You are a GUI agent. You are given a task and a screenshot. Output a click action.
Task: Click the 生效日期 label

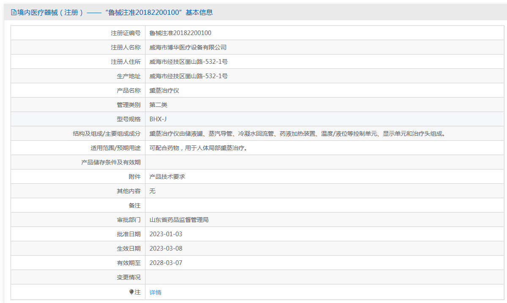pyautogui.click(x=129, y=248)
